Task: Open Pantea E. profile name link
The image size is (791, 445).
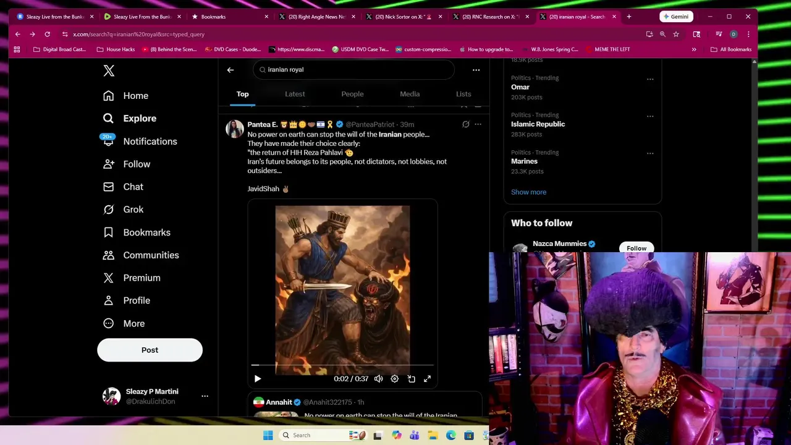Action: point(263,124)
